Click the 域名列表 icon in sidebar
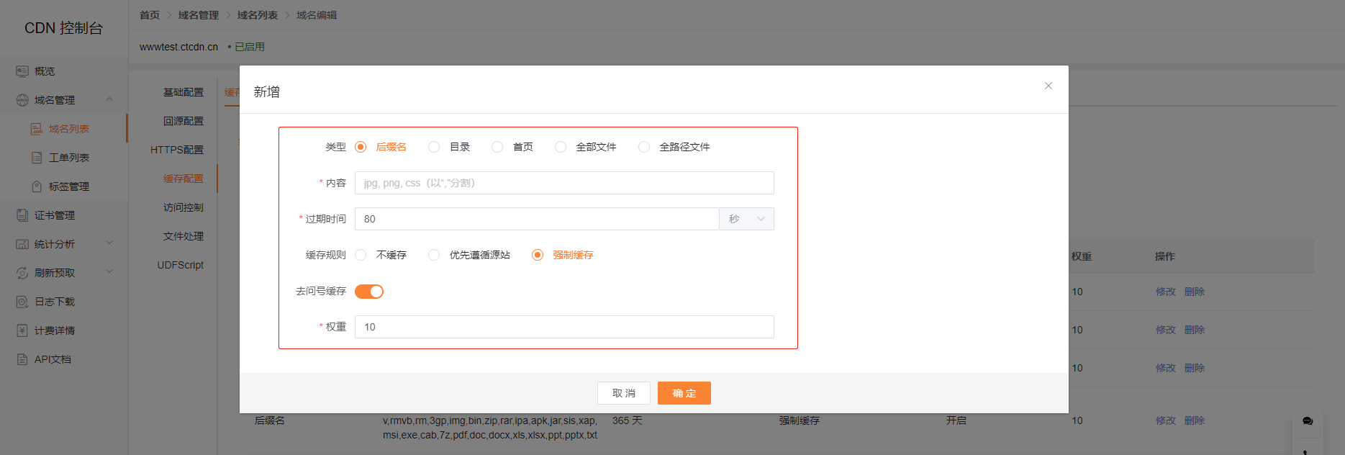1345x455 pixels. coord(37,129)
